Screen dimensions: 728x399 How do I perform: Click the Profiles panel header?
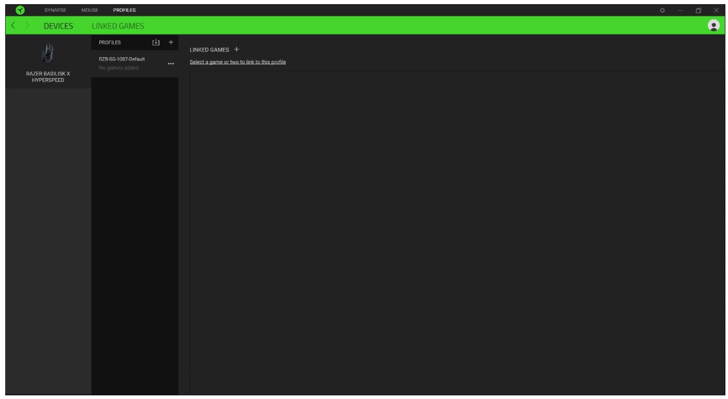click(110, 43)
